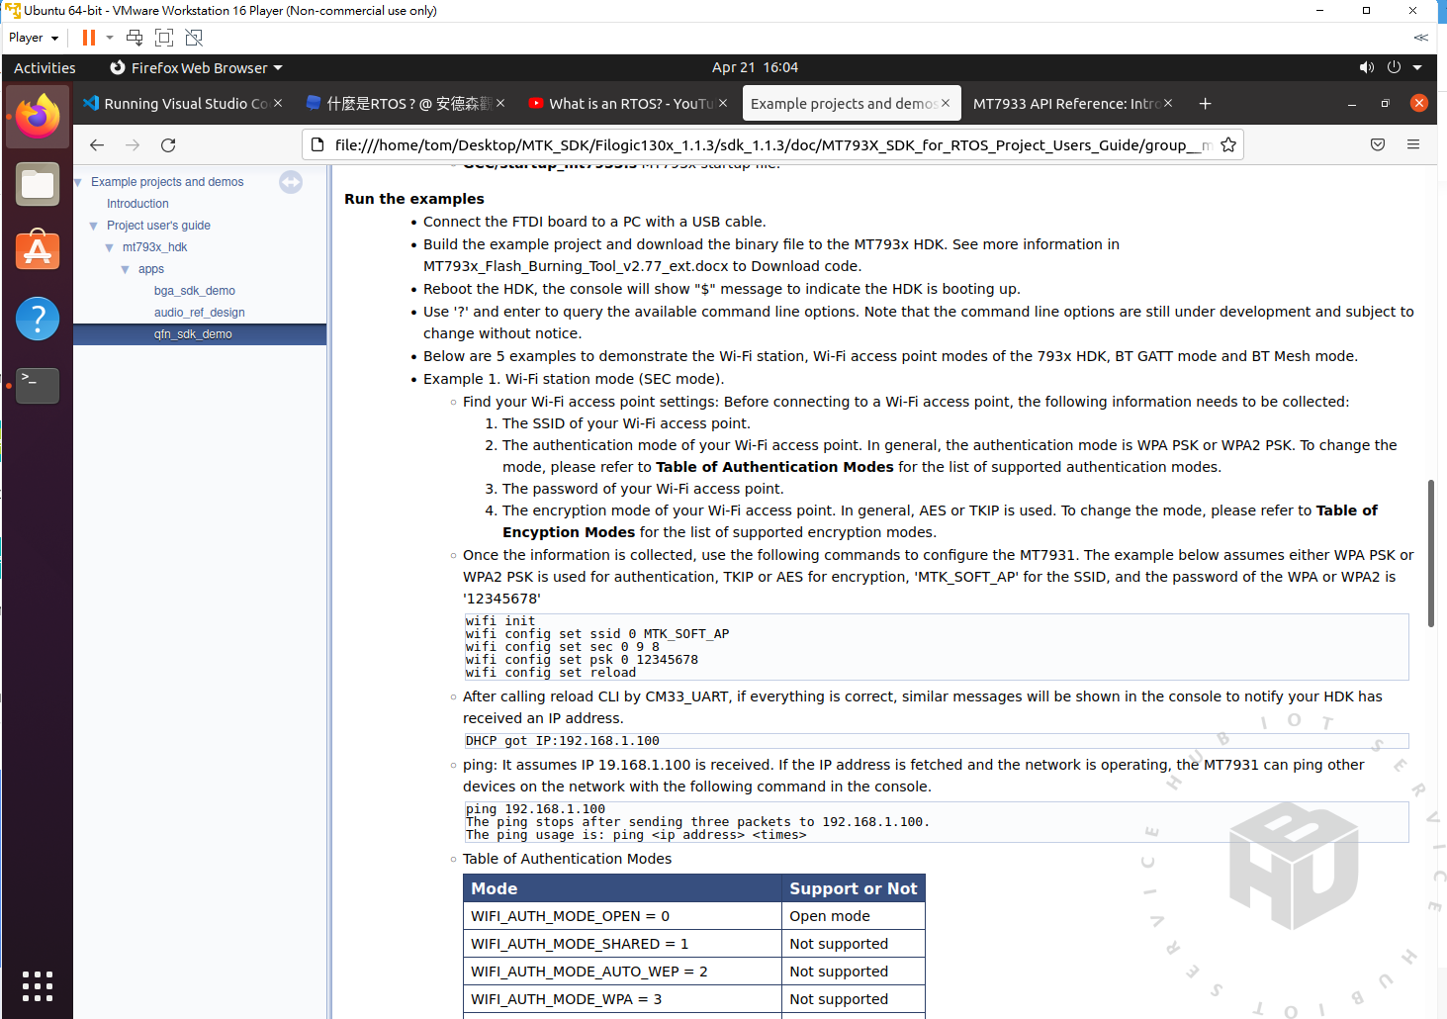Click the Run the examples heading
Screen dimensions: 1447x1019
(x=414, y=199)
